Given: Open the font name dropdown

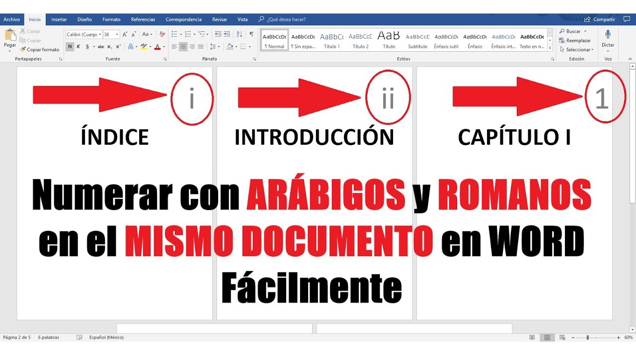Looking at the screenshot, I should click(100, 34).
